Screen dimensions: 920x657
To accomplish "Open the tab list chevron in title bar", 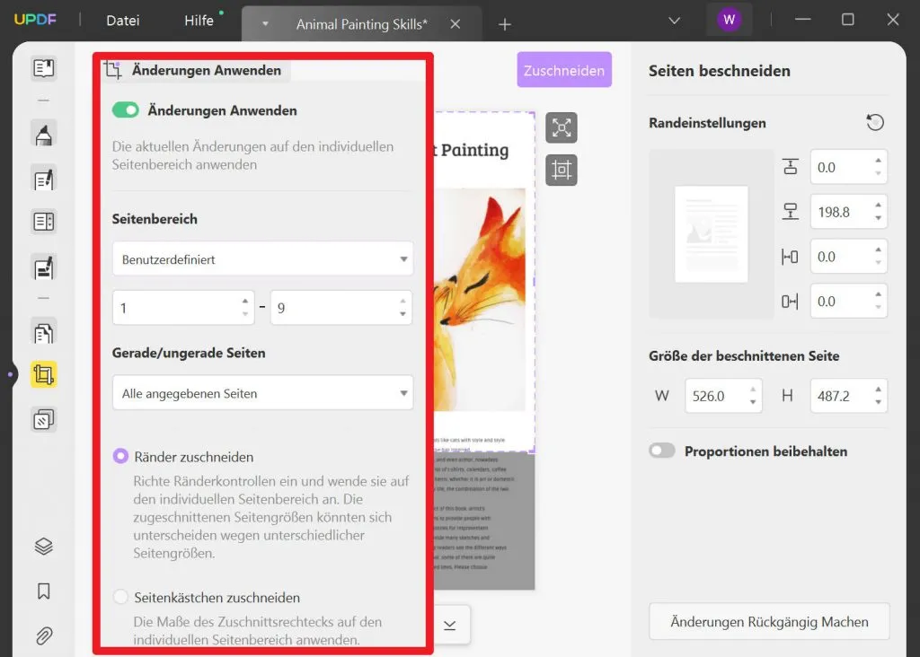I will tap(674, 21).
